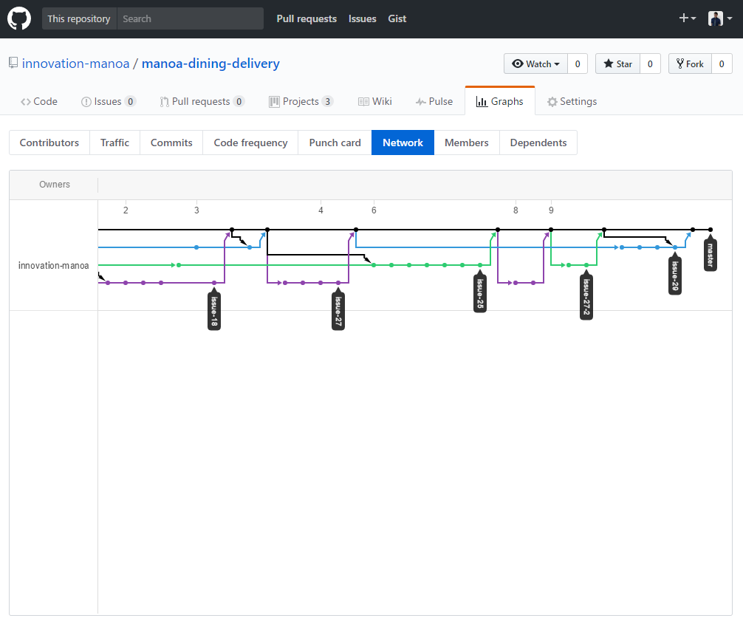Open the user avatar account menu
743x621 pixels.
point(720,18)
